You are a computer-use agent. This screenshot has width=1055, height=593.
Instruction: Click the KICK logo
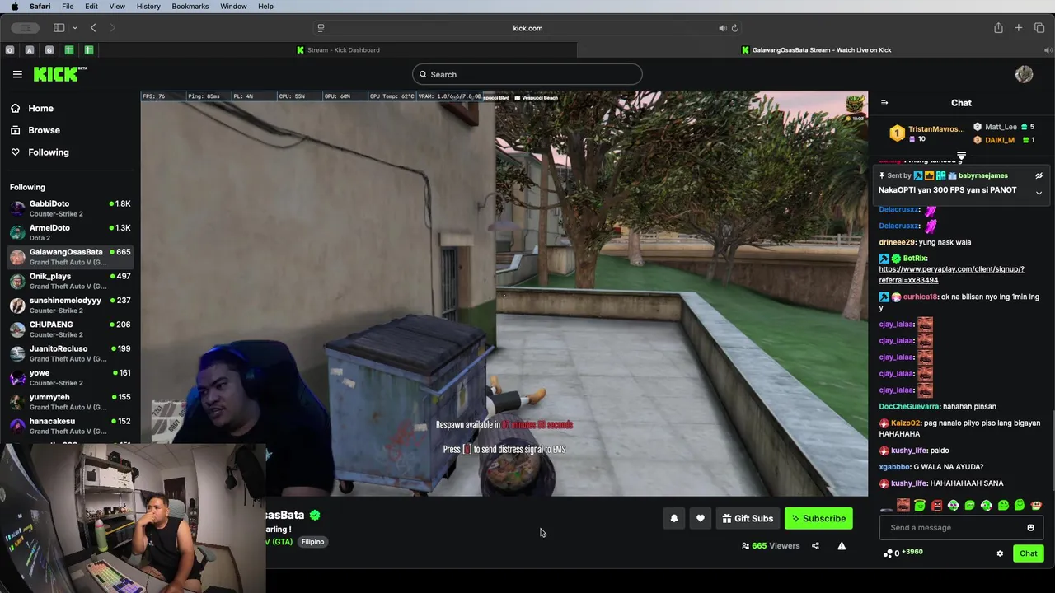[x=59, y=74]
